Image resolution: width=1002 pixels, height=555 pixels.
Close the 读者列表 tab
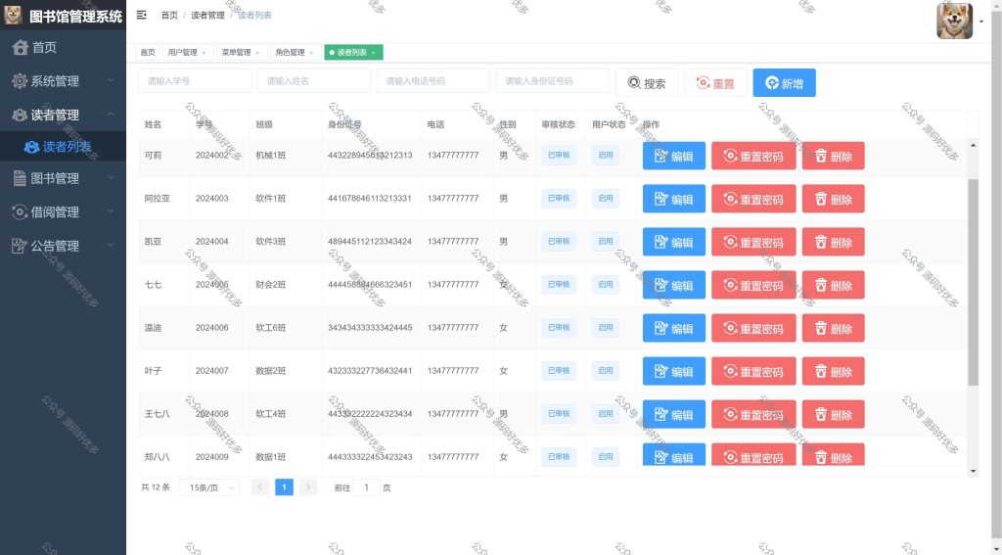pyautogui.click(x=373, y=53)
